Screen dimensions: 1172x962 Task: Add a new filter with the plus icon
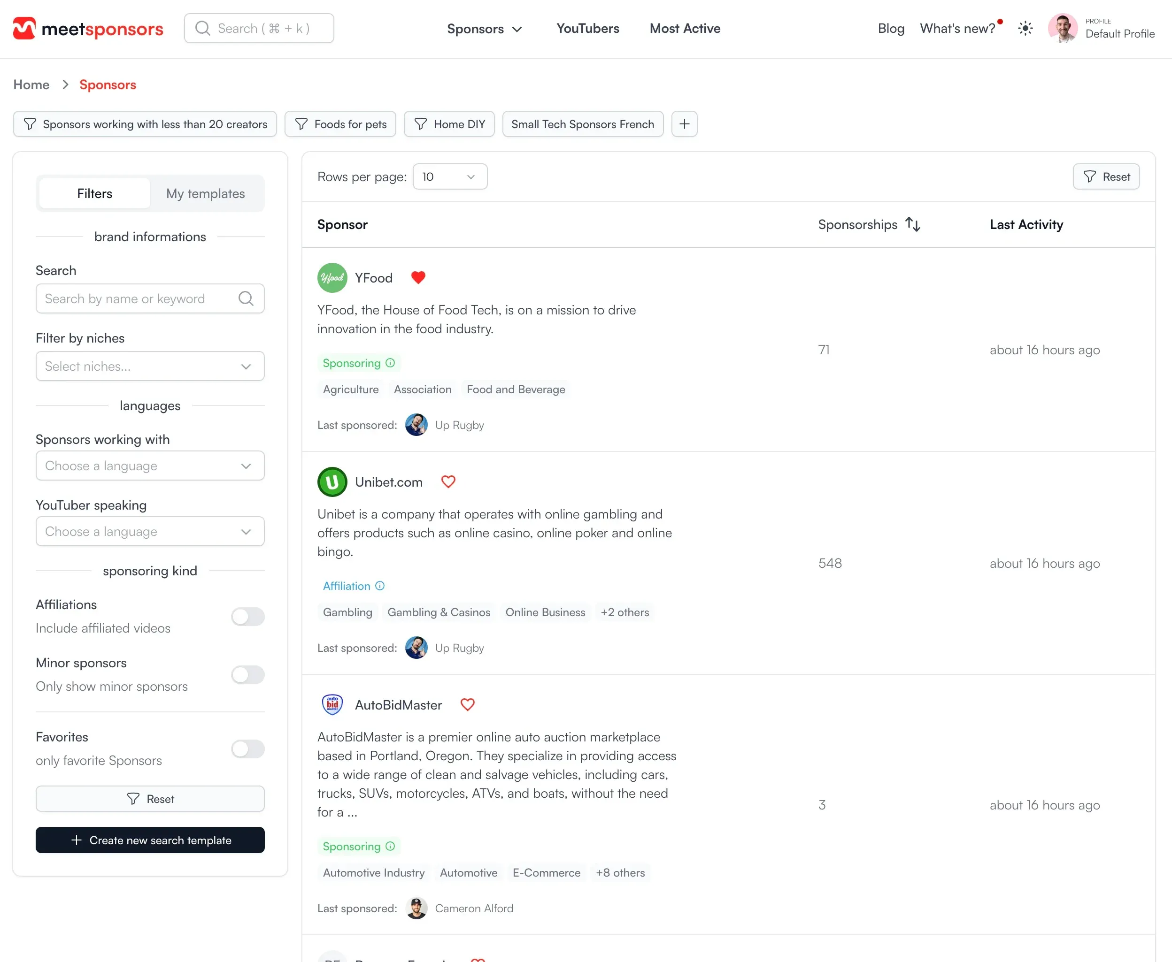tap(684, 123)
